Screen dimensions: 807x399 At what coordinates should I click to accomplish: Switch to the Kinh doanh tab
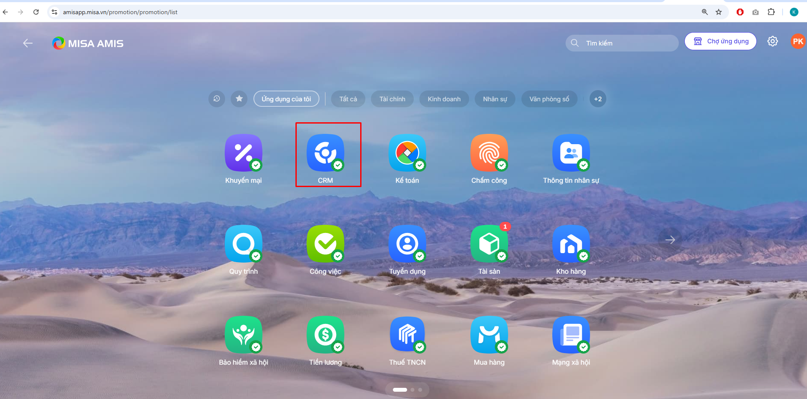444,99
